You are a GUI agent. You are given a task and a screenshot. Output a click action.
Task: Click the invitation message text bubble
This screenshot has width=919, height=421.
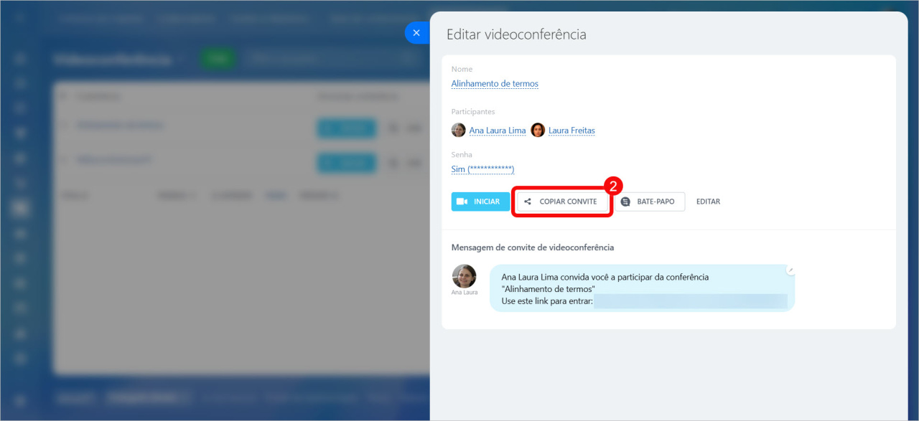[x=641, y=283]
